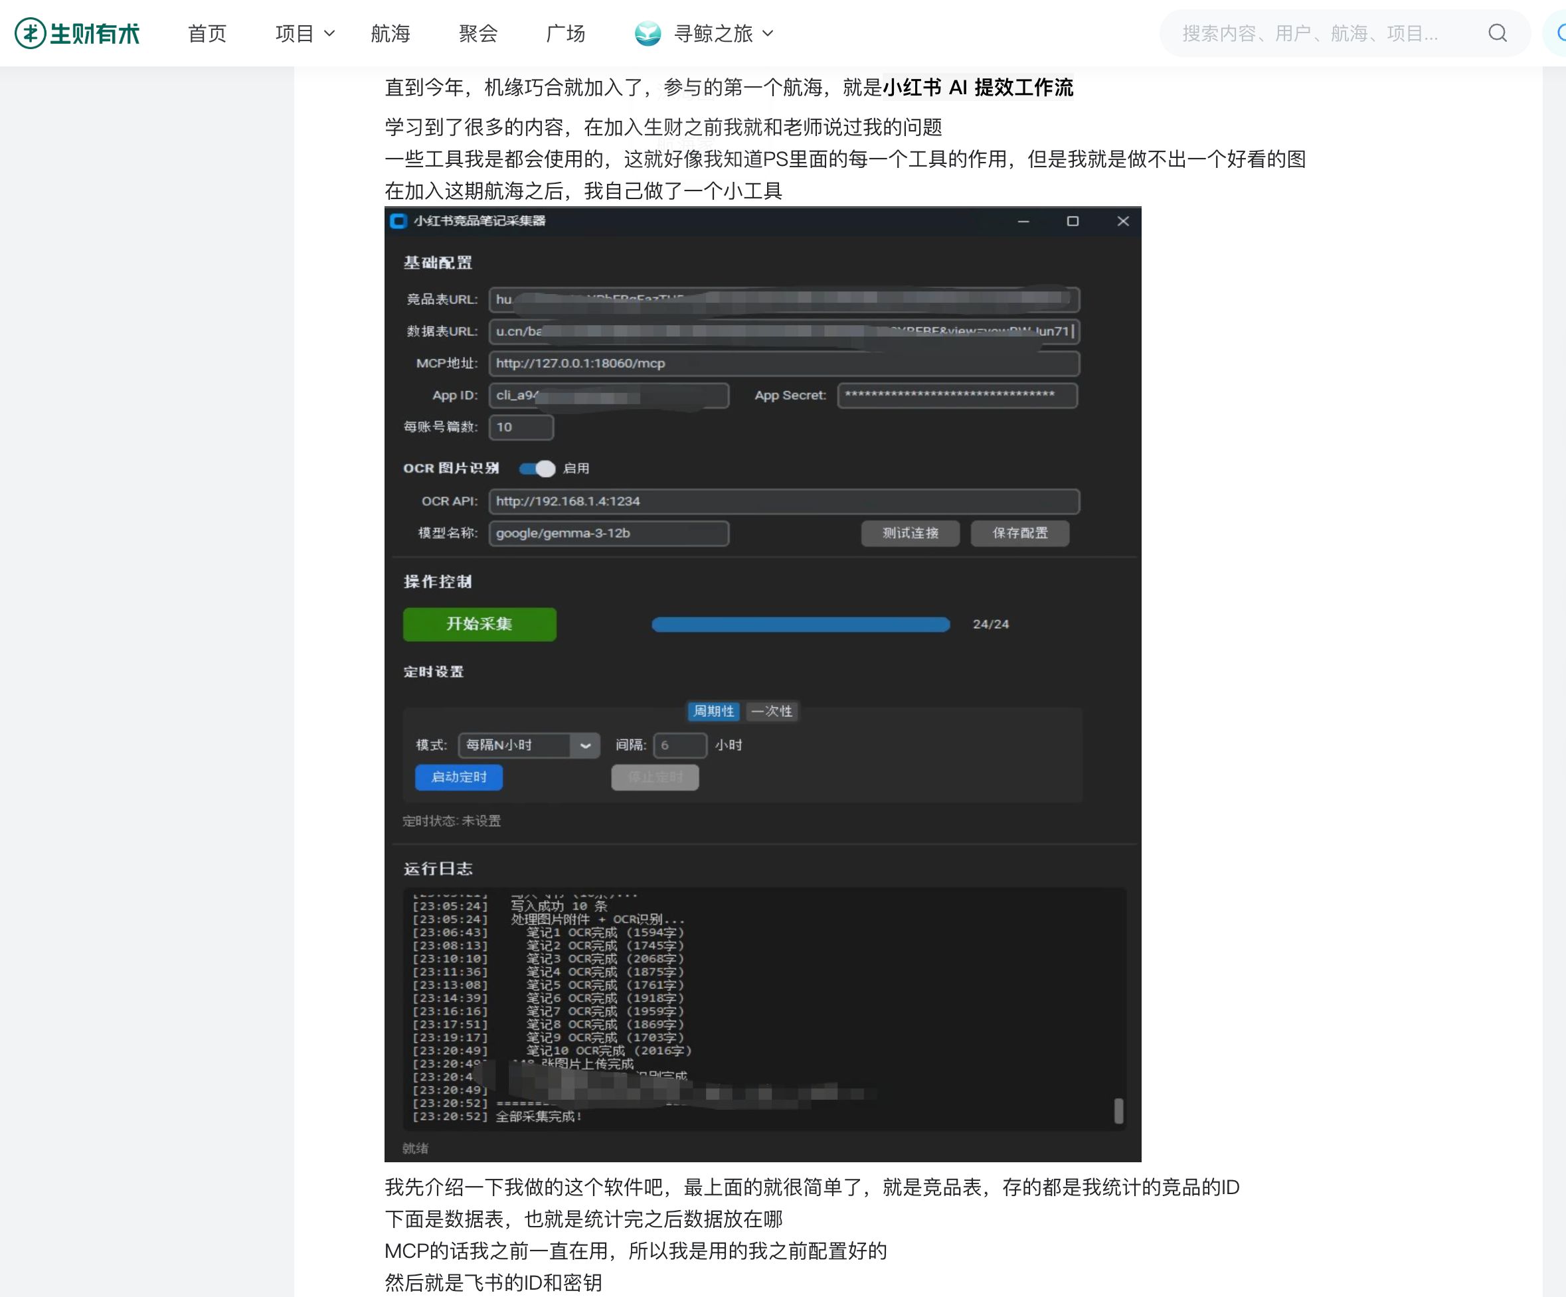Click the 定时状态: 未设置 status text
Screen dimensions: 1566x1297
pos(452,822)
